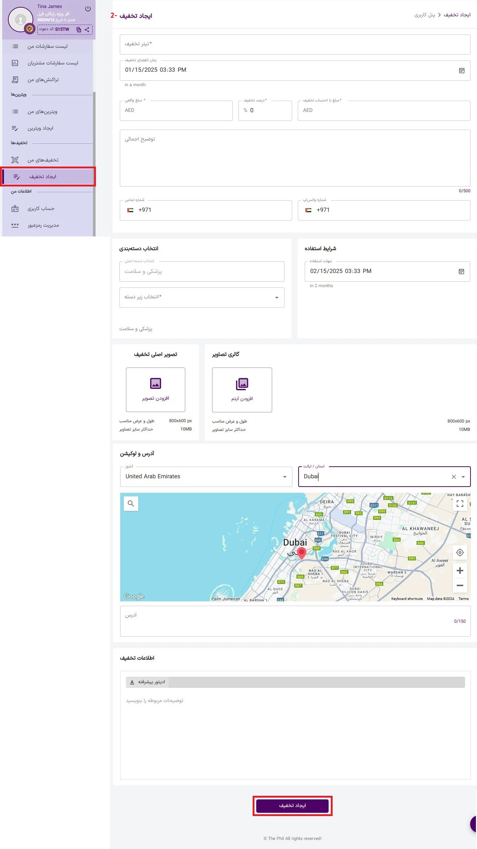Click the map search magnifier icon
477x849 pixels.
[131, 504]
